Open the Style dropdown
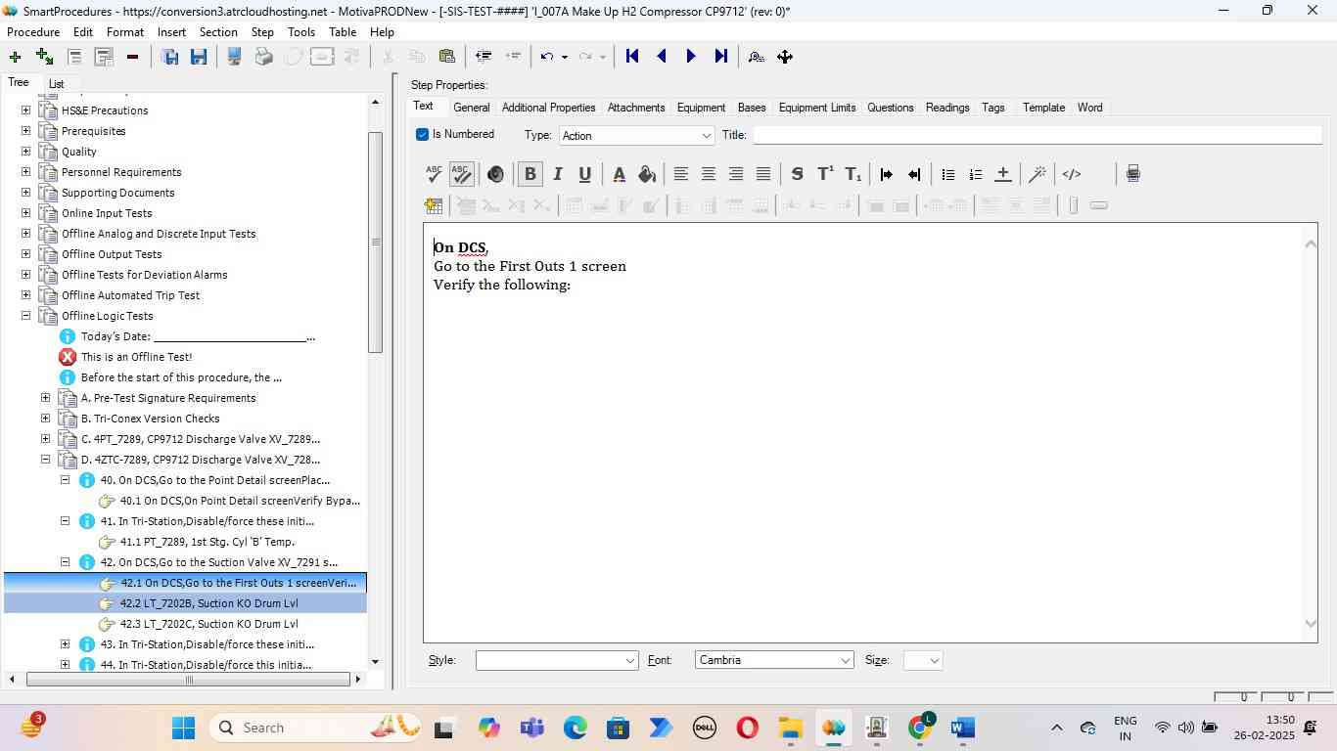This screenshot has height=751, width=1337. click(556, 661)
